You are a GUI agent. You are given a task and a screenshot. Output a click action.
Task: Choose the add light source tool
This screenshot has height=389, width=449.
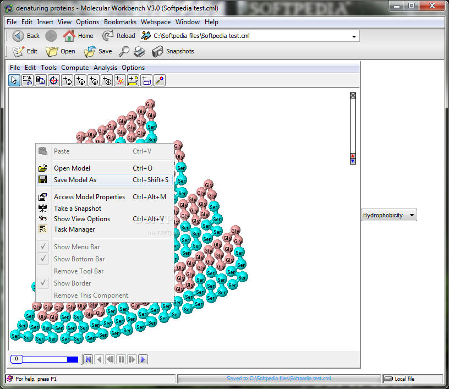120,80
